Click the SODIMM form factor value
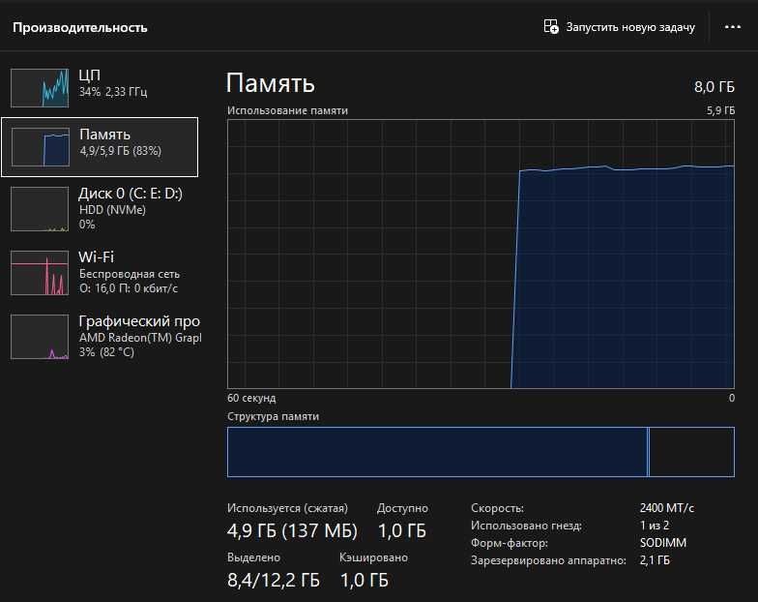The height and width of the screenshot is (602, 758). tap(663, 542)
